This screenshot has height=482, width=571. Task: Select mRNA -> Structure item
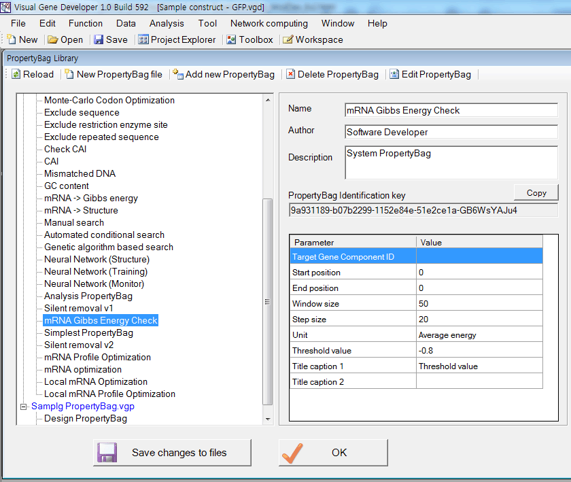point(81,210)
